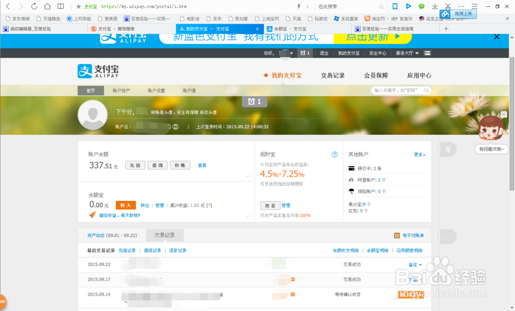Open the three-dot more tools icon
Viewport: 515px width, 311px height.
[x=461, y=6]
